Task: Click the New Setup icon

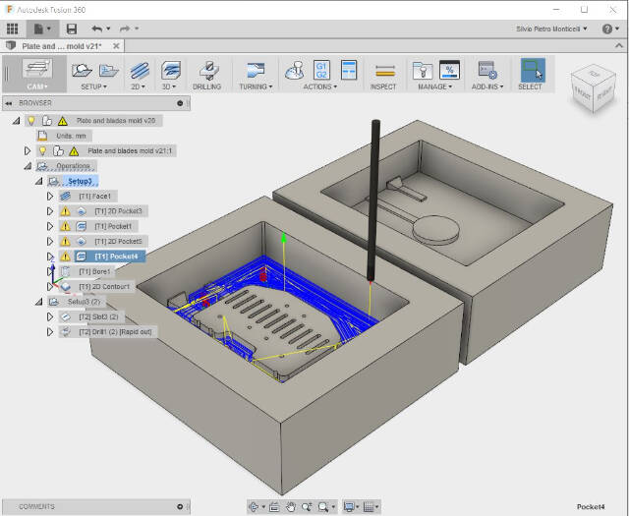Action: (x=82, y=70)
